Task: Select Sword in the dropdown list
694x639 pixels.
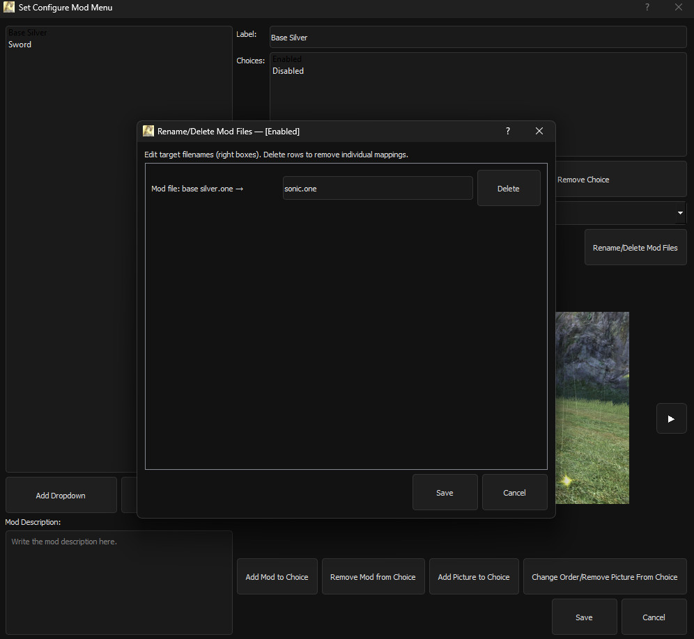Action: click(20, 45)
